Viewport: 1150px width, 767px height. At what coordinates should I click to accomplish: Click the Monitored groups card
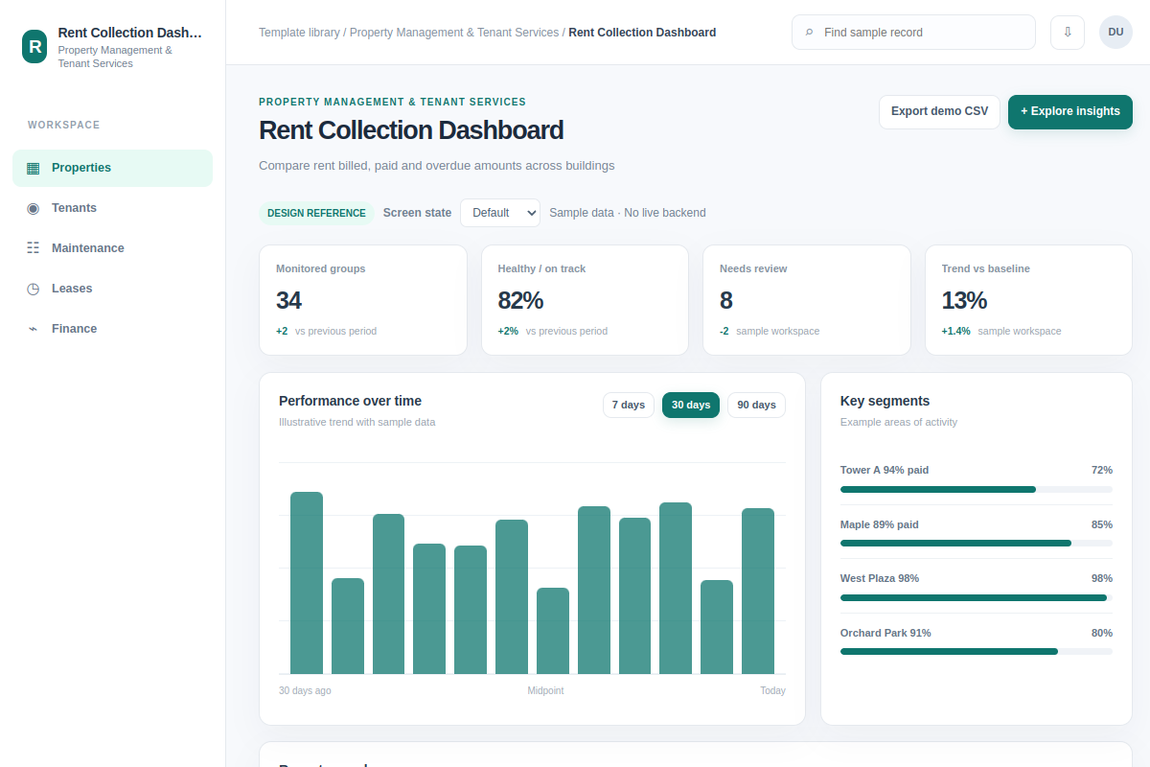click(363, 300)
